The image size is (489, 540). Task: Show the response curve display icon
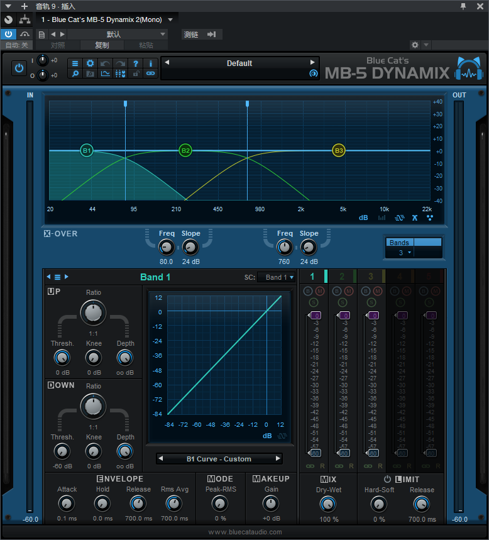(106, 74)
